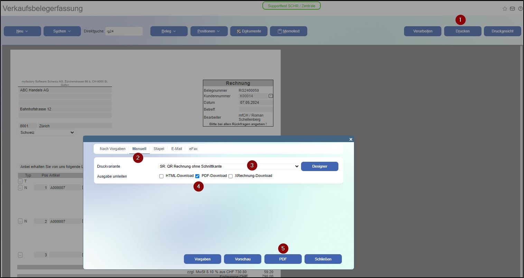The width and height of the screenshot is (524, 278).
Task: Click the Designer button
Action: pyautogui.click(x=320, y=166)
